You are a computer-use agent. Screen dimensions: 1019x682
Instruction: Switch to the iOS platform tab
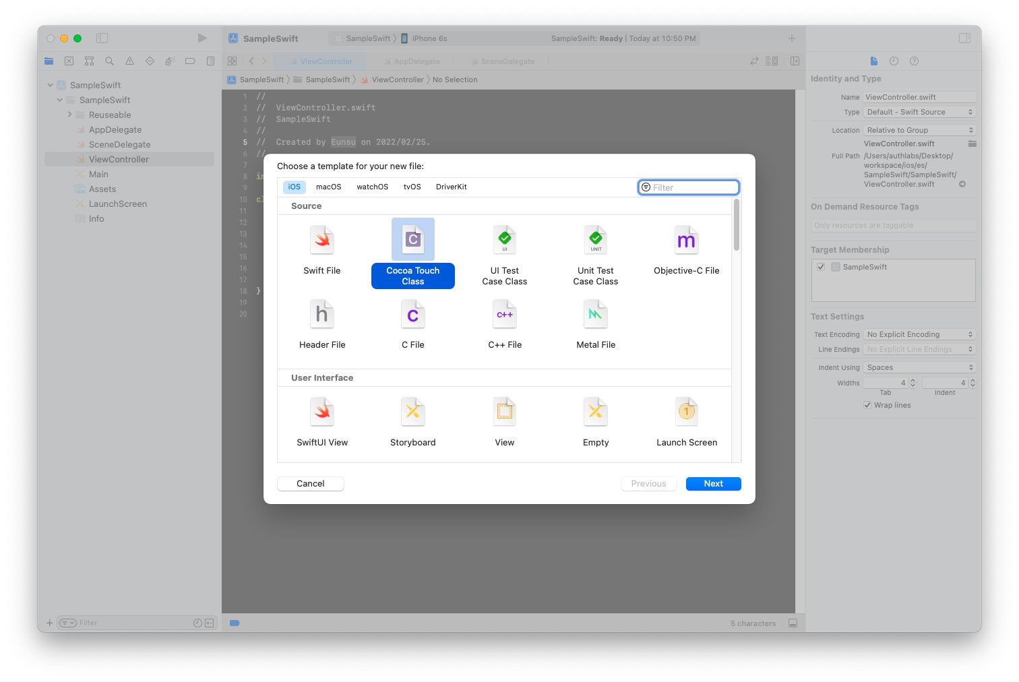pyautogui.click(x=295, y=187)
